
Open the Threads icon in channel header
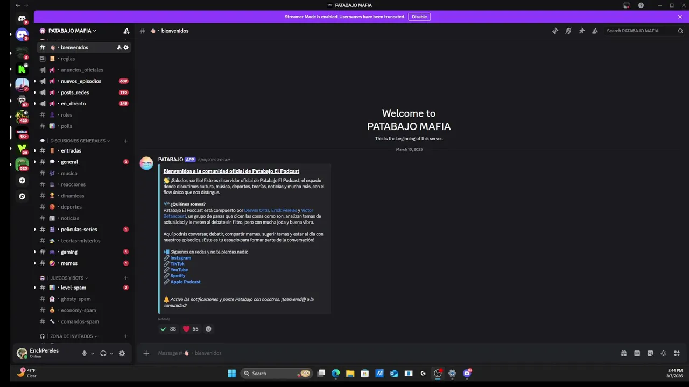point(555,31)
